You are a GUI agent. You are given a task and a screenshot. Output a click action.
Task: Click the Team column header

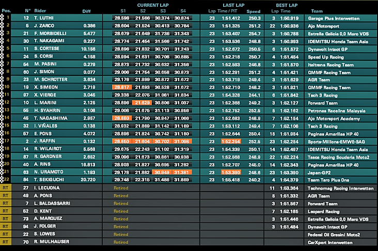pyautogui.click(x=317, y=11)
